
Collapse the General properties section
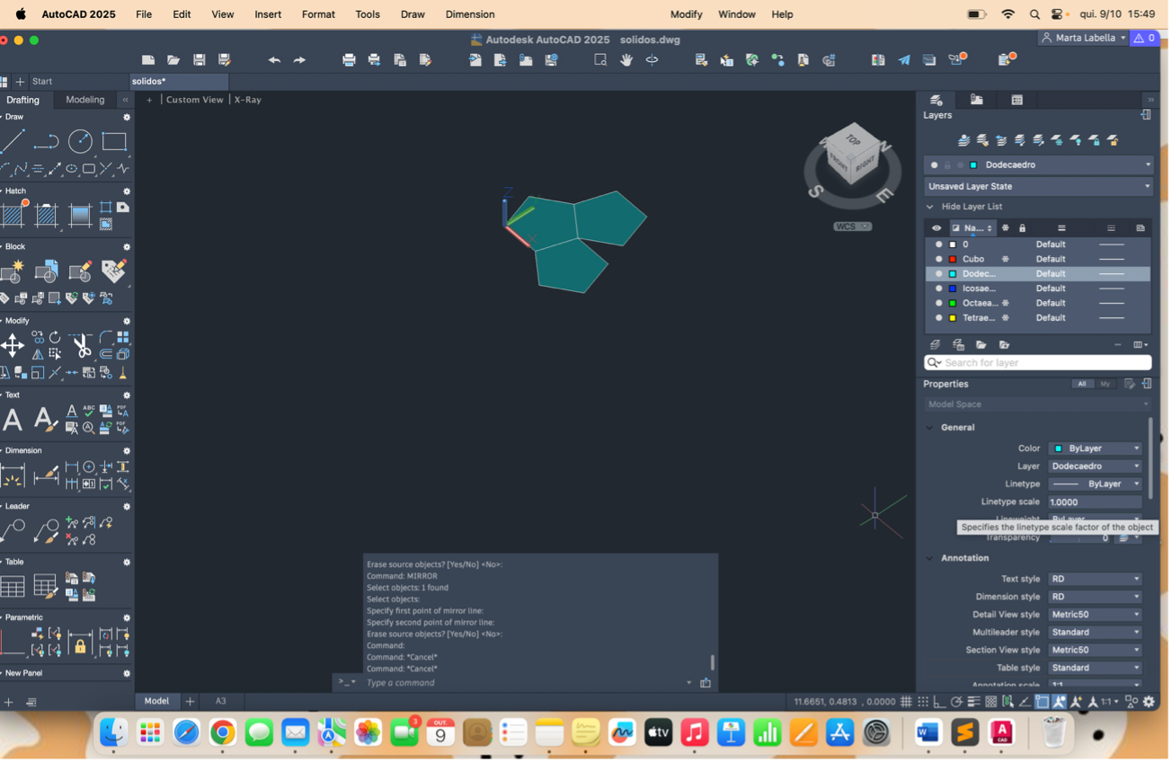pyautogui.click(x=930, y=429)
